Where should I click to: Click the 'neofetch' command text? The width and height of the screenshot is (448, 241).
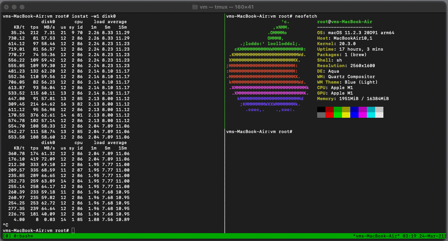(306, 16)
